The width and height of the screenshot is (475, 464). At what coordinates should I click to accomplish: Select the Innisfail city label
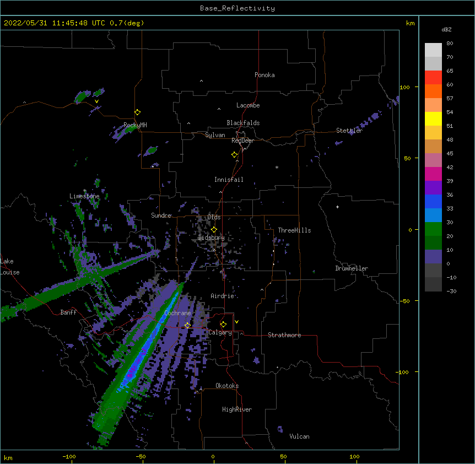point(229,180)
